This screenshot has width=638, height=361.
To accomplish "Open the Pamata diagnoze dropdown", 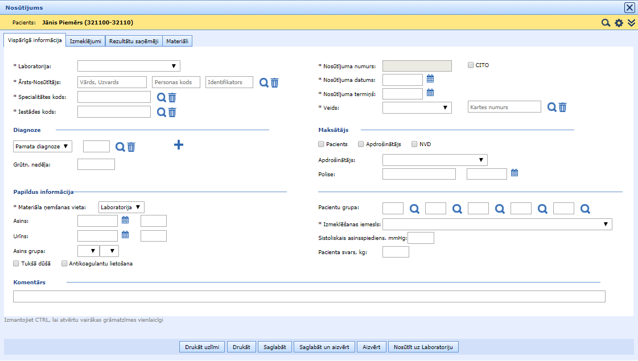I will click(x=43, y=147).
